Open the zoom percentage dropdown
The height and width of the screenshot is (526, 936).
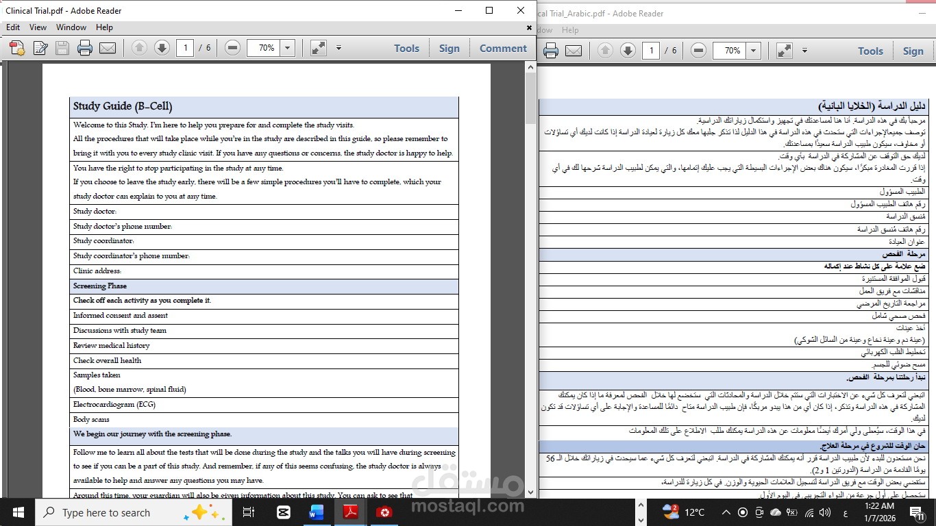(x=286, y=48)
